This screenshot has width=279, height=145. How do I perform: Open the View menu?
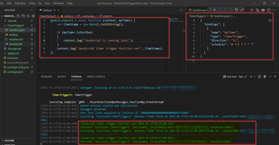point(32,3)
